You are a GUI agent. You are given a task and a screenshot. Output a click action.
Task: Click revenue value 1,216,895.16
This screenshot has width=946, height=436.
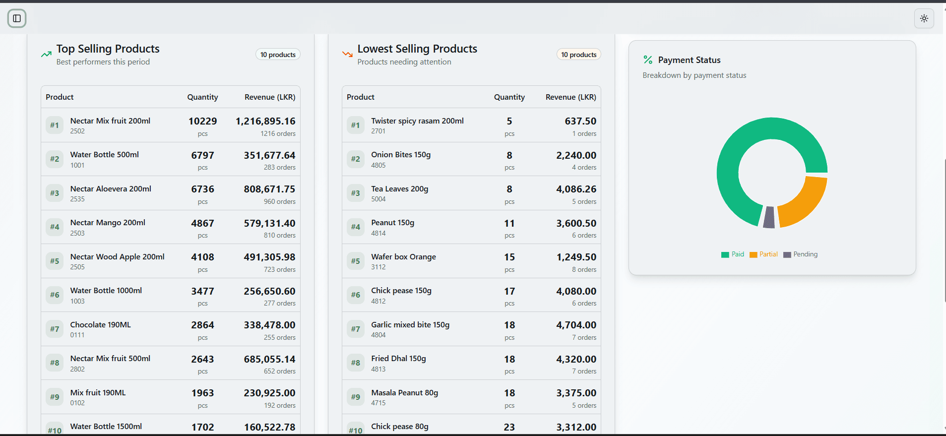coord(265,121)
